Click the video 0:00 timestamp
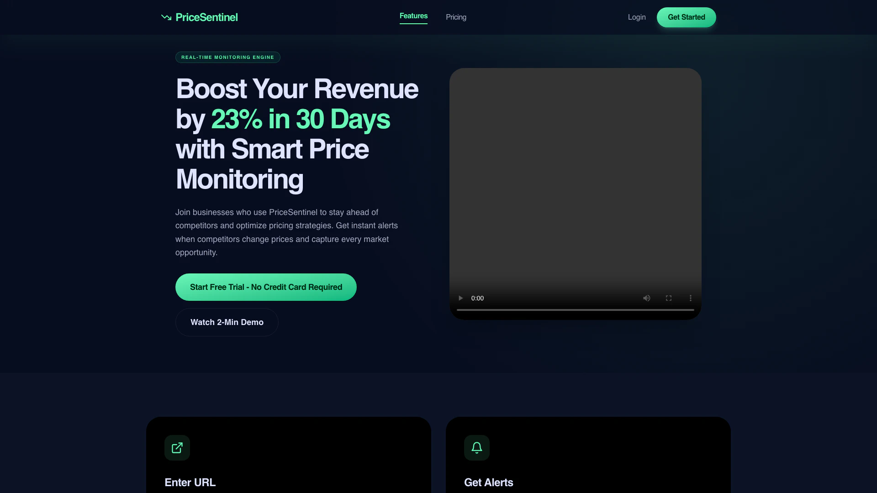 tap(477, 298)
